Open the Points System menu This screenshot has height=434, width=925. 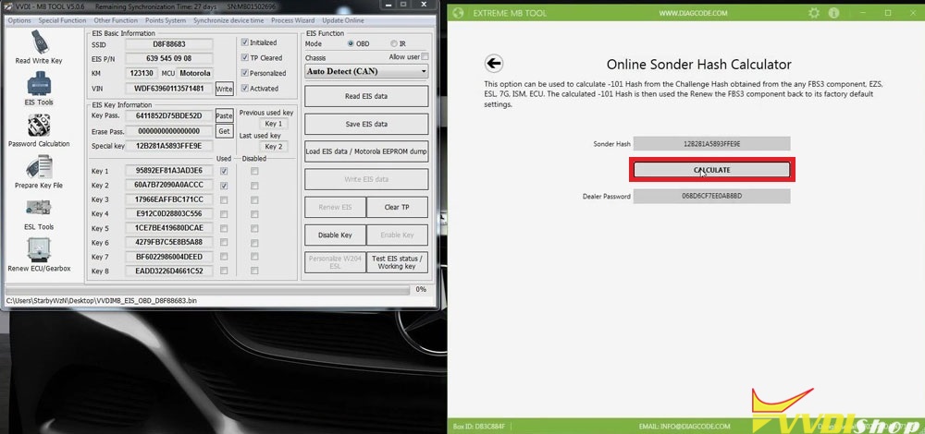tap(166, 20)
